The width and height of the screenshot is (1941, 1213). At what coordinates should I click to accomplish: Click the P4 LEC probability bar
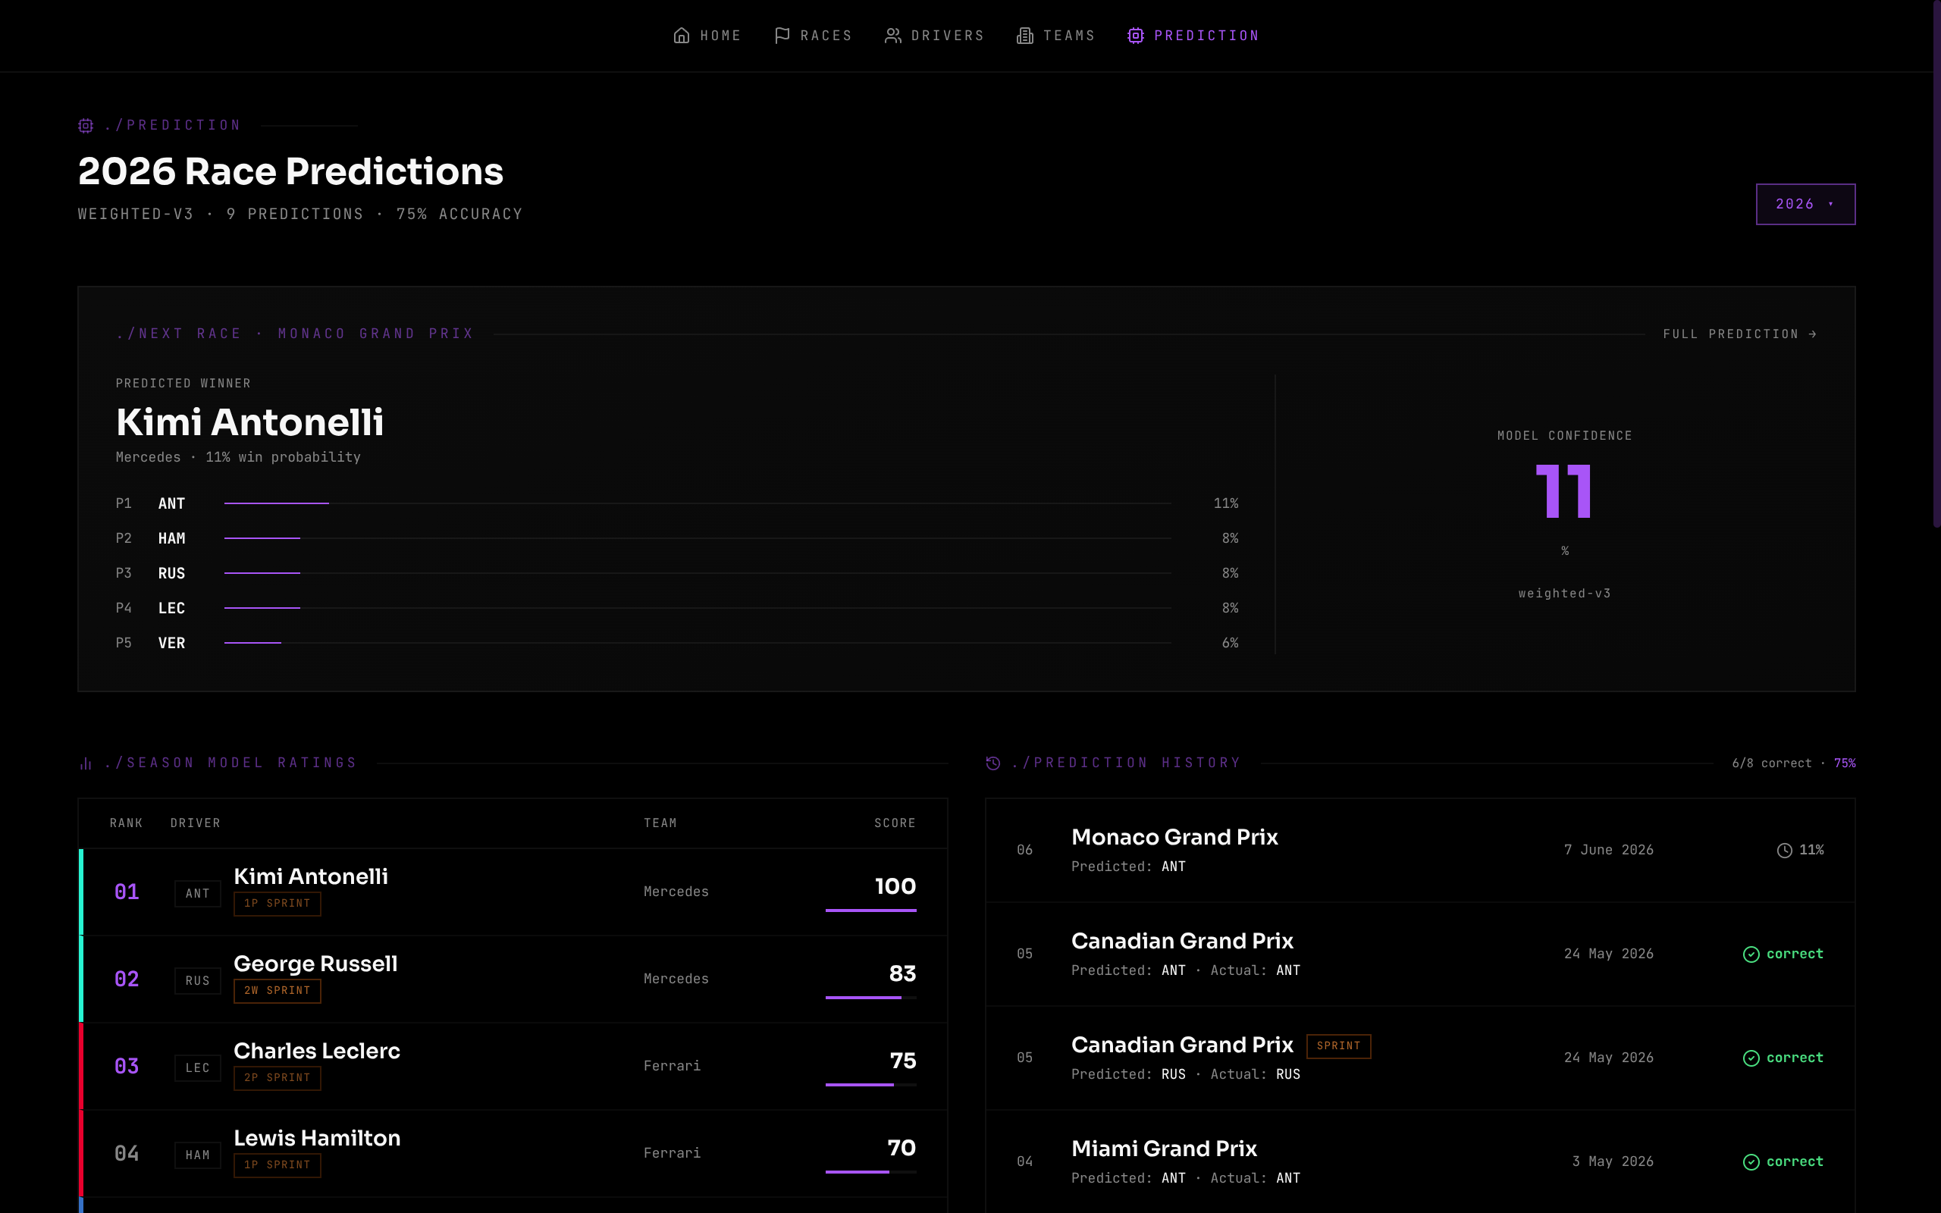[x=697, y=608]
